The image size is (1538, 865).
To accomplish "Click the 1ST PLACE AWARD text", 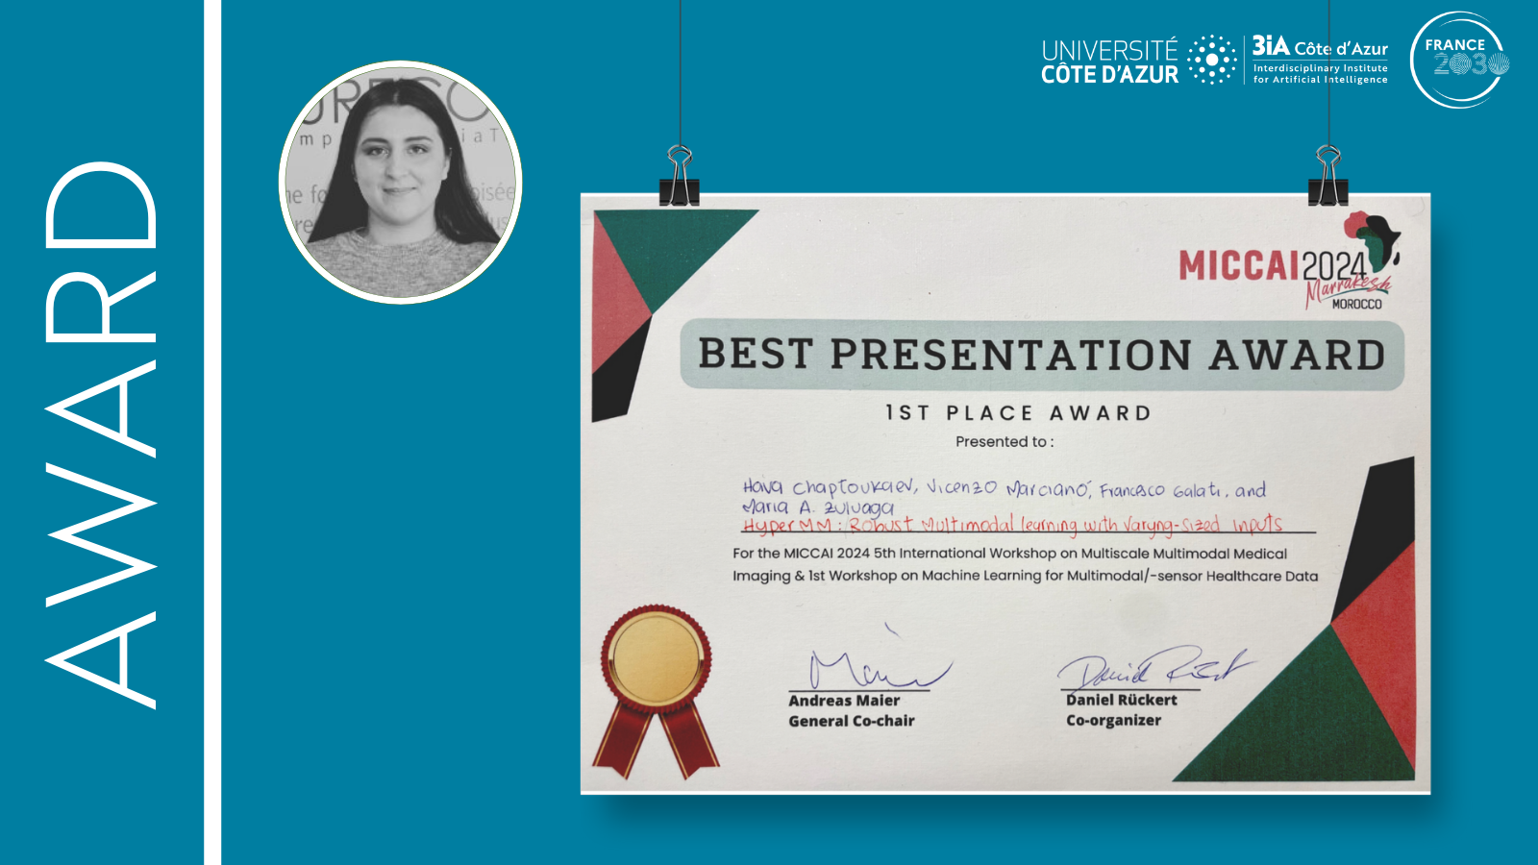I will pyautogui.click(x=1018, y=413).
